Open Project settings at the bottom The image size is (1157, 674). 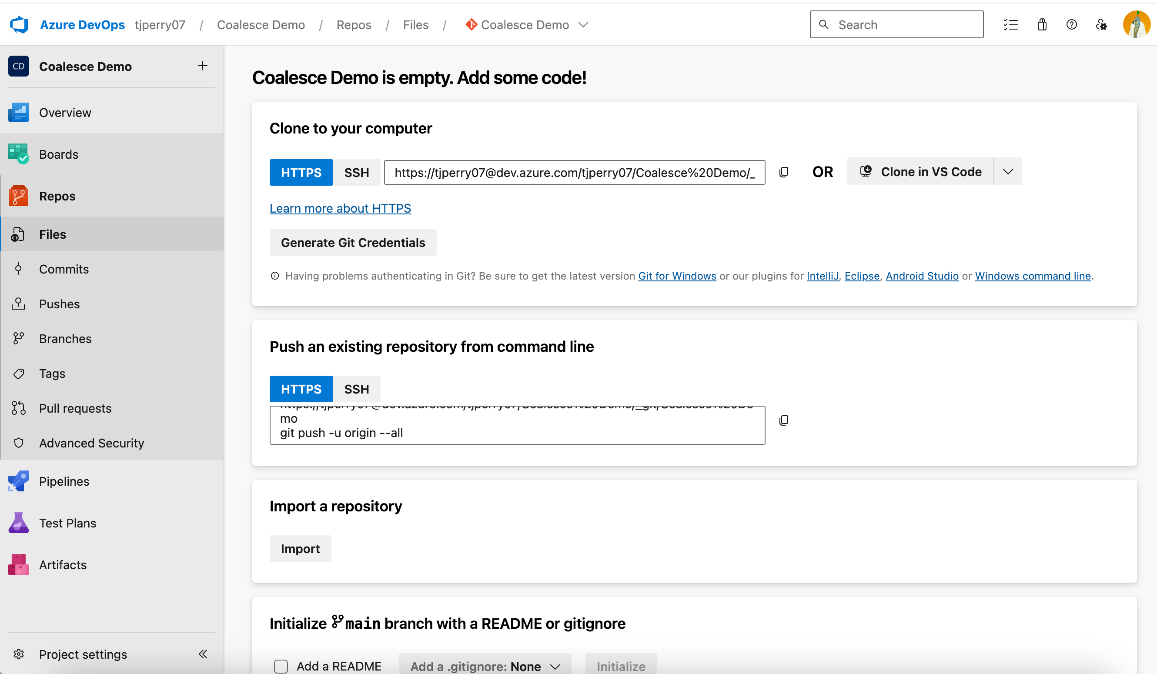point(83,654)
